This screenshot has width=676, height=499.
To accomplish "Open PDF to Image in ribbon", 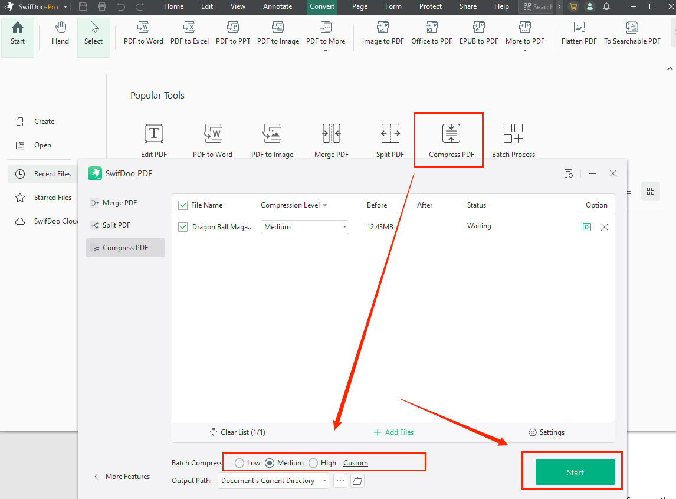I will [x=278, y=34].
